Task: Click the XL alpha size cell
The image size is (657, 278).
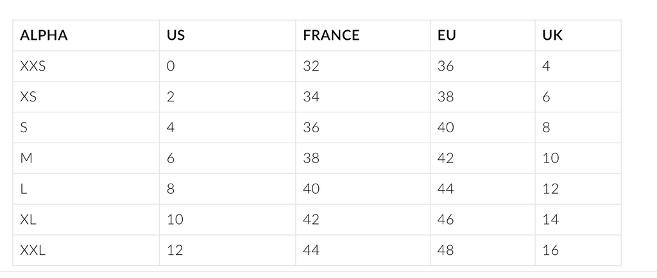Action: coord(86,220)
